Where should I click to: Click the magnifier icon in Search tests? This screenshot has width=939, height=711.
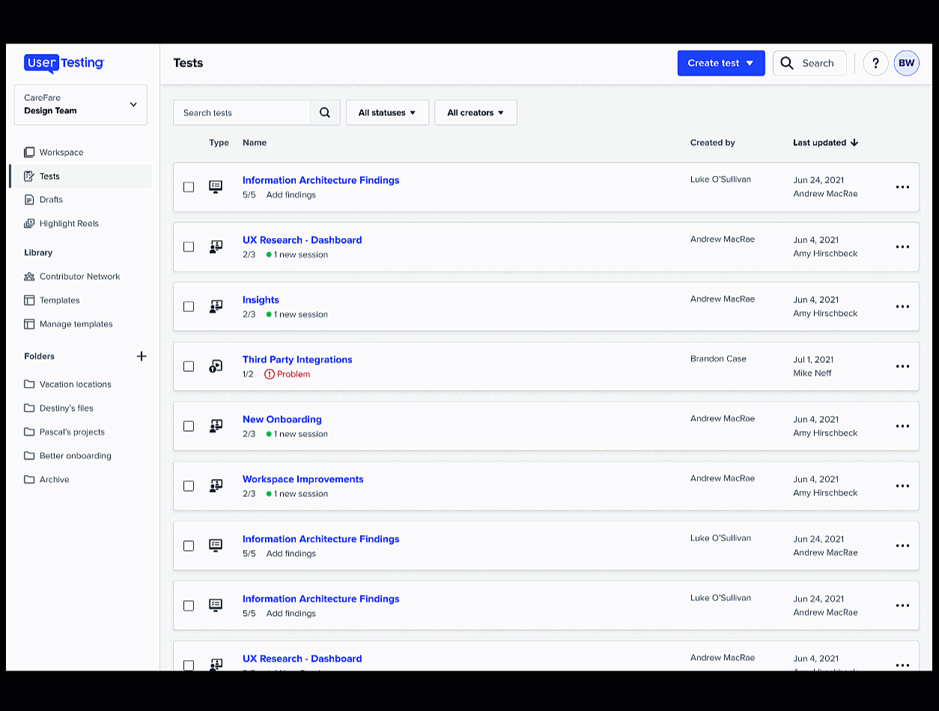(x=325, y=113)
